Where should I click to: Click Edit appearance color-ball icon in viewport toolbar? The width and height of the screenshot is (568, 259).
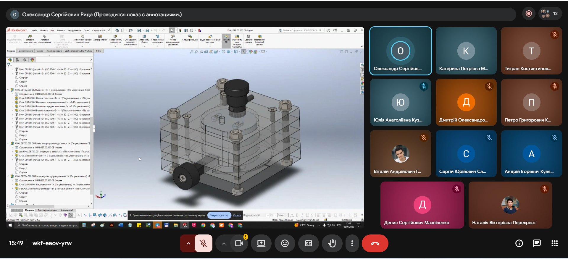(251, 52)
